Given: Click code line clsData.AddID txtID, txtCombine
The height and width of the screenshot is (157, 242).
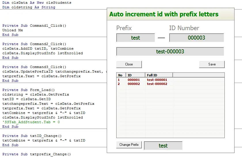Looking at the screenshot, I should [38, 49].
